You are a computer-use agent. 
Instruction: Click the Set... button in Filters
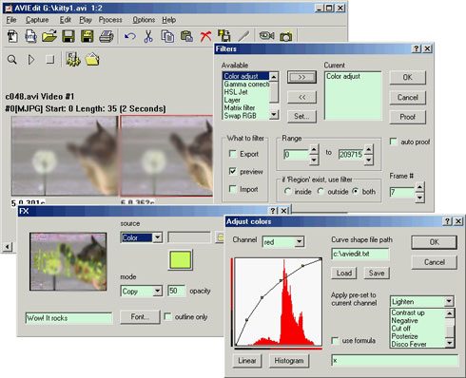301,116
